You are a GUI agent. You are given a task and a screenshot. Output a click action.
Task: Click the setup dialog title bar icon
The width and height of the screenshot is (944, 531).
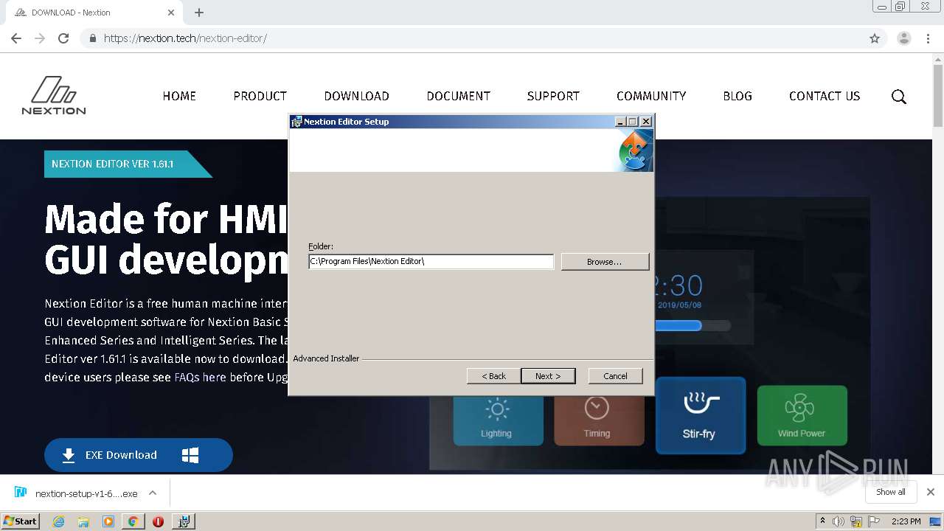point(296,122)
